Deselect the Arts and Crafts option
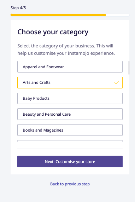The image size is (135, 202). click(70, 82)
